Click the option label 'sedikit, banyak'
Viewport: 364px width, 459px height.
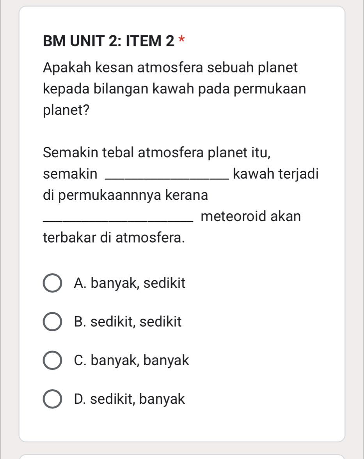tap(137, 399)
